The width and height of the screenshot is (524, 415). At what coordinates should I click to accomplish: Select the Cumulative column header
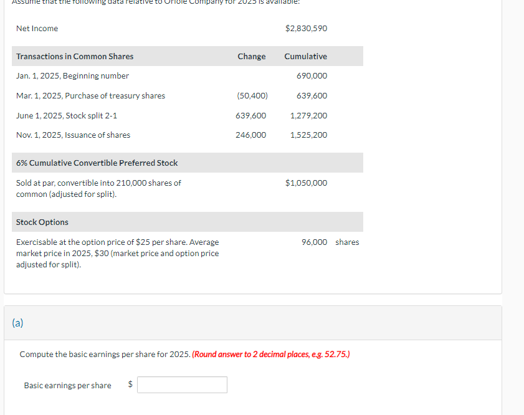click(305, 56)
